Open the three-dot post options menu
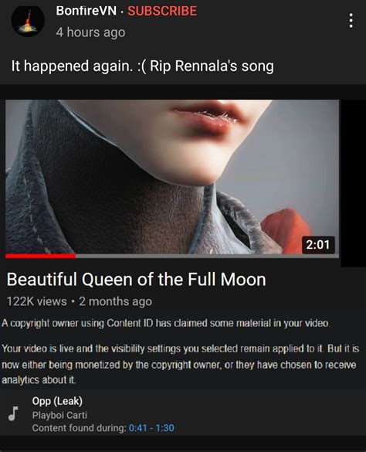 (x=351, y=20)
